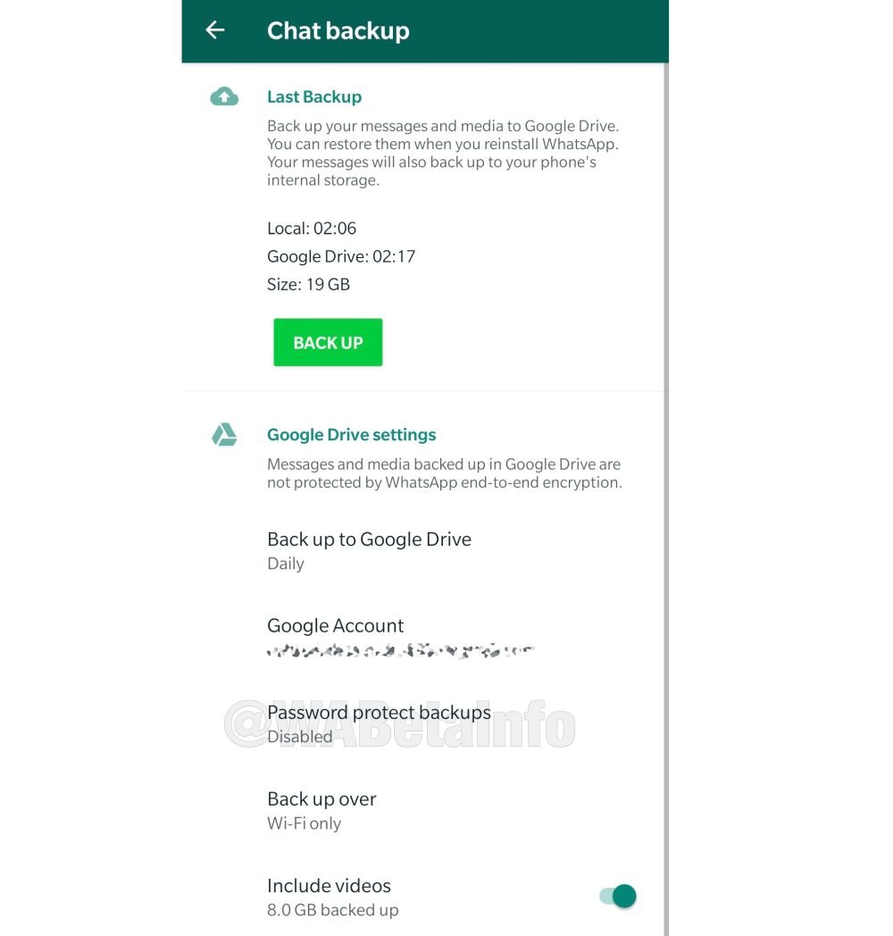Click the vertical scrollbar on right edge
The image size is (893, 936).
click(666, 499)
